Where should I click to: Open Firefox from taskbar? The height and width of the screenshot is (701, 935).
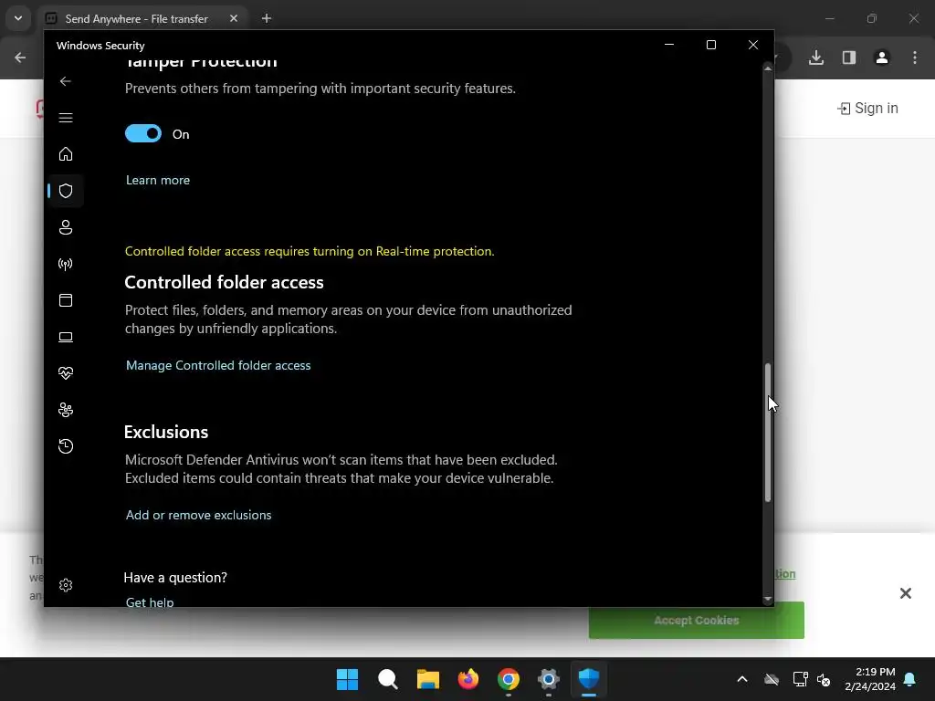(x=468, y=679)
